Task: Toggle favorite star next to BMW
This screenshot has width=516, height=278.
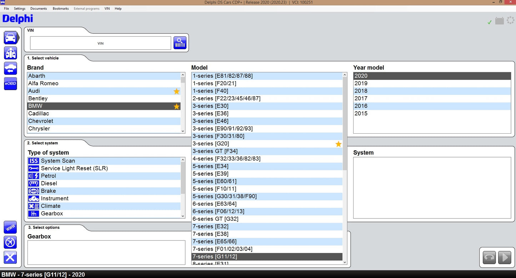Action: [x=176, y=106]
